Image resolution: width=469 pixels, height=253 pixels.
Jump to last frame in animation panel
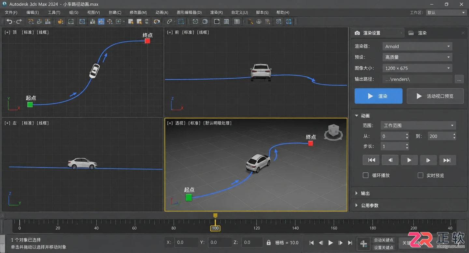tap(447, 160)
